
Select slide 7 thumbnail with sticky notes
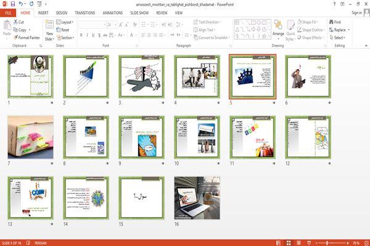click(x=30, y=137)
